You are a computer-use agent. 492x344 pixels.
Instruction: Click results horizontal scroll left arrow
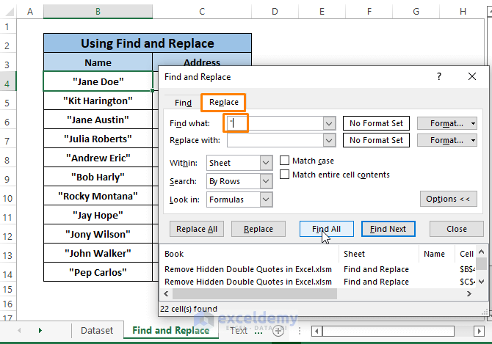pyautogui.click(x=166, y=294)
